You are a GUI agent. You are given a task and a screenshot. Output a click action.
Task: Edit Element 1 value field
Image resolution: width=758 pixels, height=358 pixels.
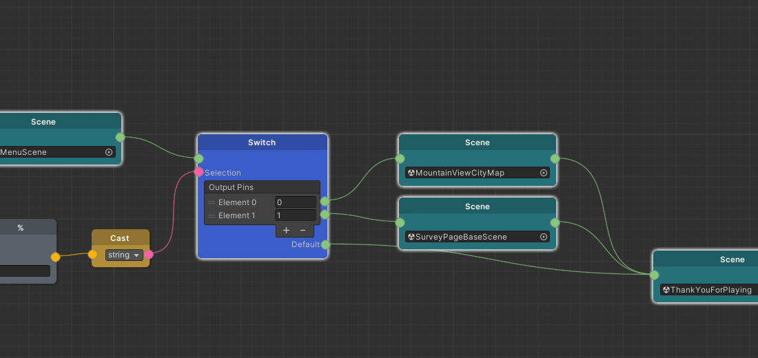click(x=296, y=215)
